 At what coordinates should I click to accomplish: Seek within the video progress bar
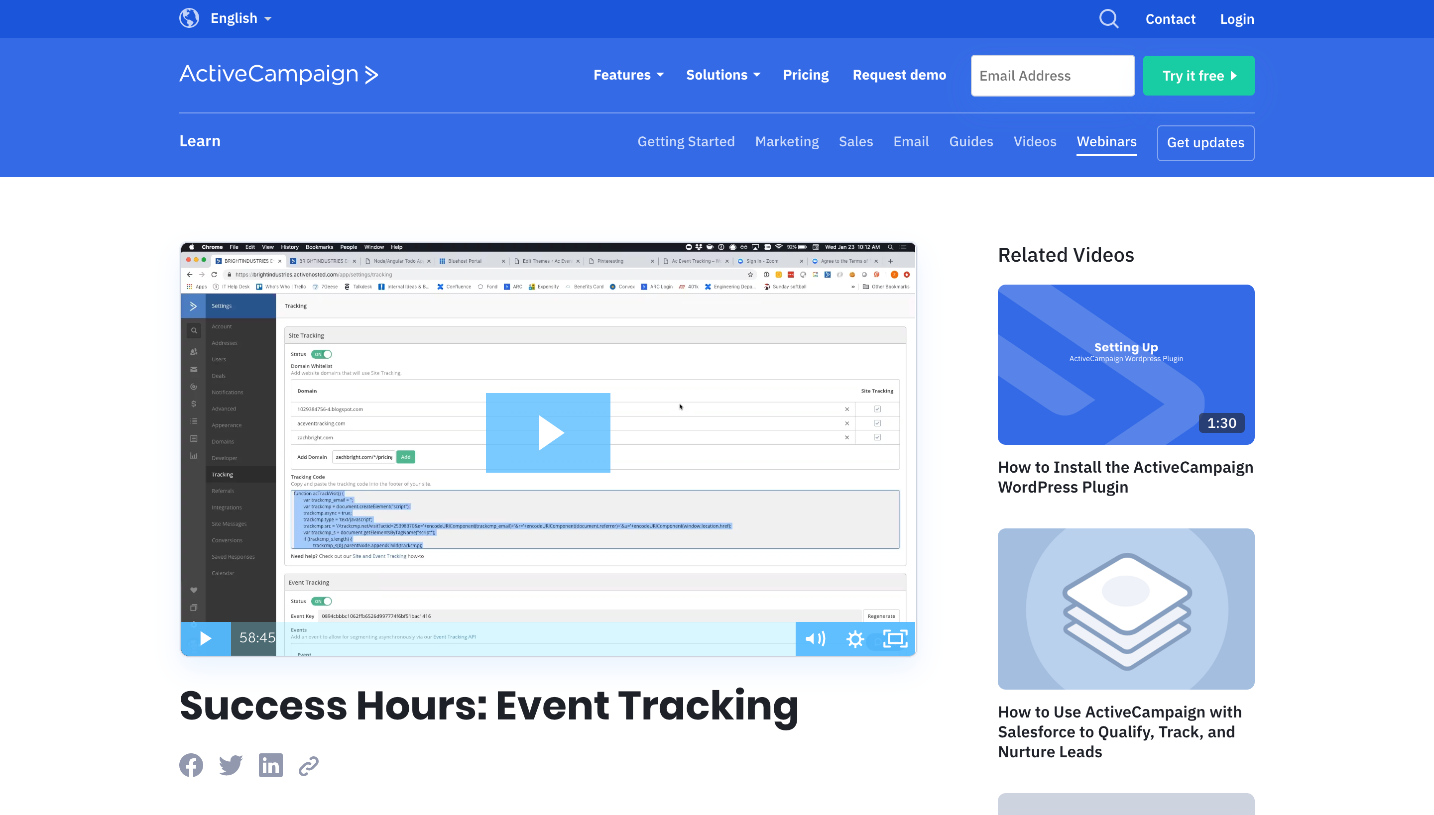[x=536, y=638]
